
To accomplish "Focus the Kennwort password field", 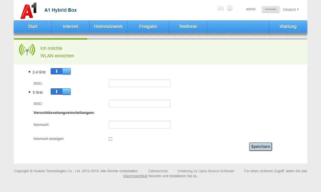I will click(139, 125).
